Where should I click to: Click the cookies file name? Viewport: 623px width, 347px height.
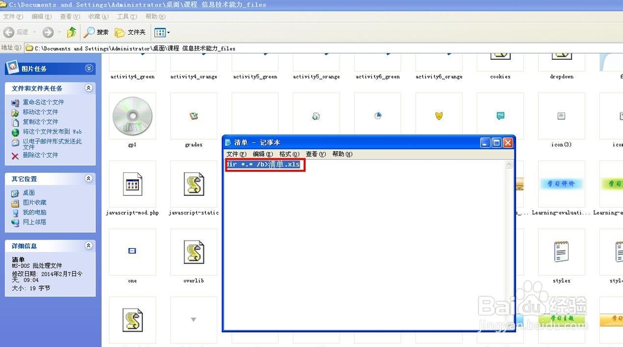(500, 76)
